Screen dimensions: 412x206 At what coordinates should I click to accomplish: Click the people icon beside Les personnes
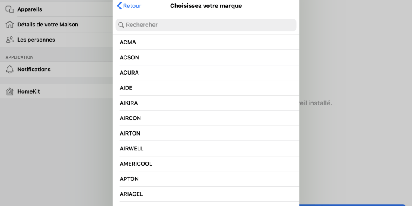(10, 40)
